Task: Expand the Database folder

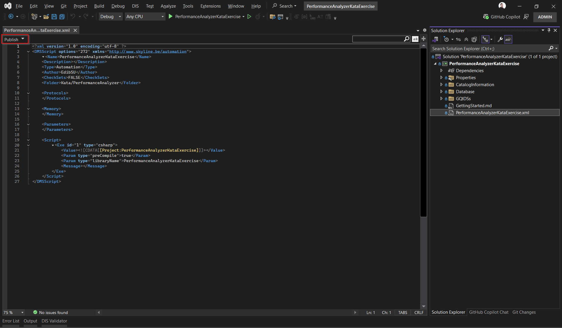Action: coord(441,91)
